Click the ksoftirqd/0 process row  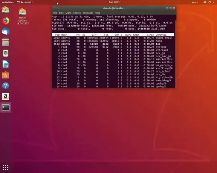click(113, 68)
